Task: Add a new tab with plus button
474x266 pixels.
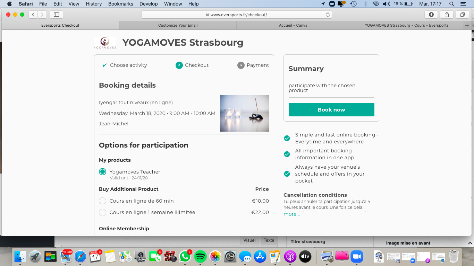Action: (467, 25)
